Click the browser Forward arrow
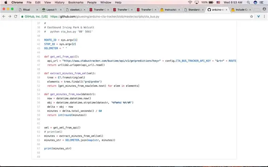268x167 pixels. click(x=10, y=16)
